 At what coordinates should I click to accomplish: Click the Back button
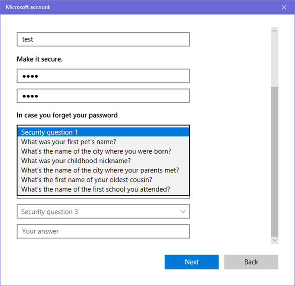point(251,262)
